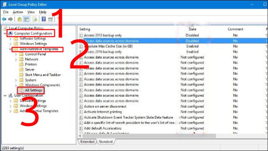The height and width of the screenshot is (151, 268).
Task: Expand the Network folder arrow
Action: click(16, 59)
